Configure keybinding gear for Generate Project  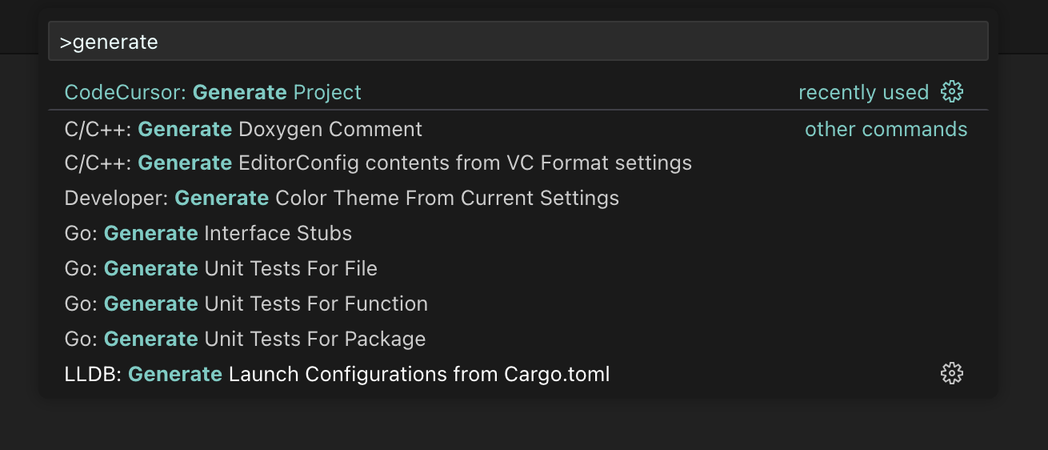pyautogui.click(x=951, y=92)
